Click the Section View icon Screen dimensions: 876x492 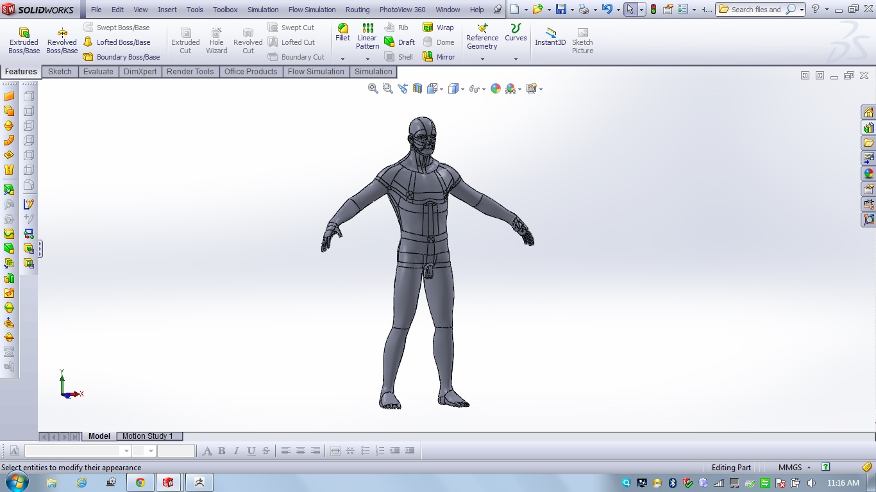click(417, 89)
